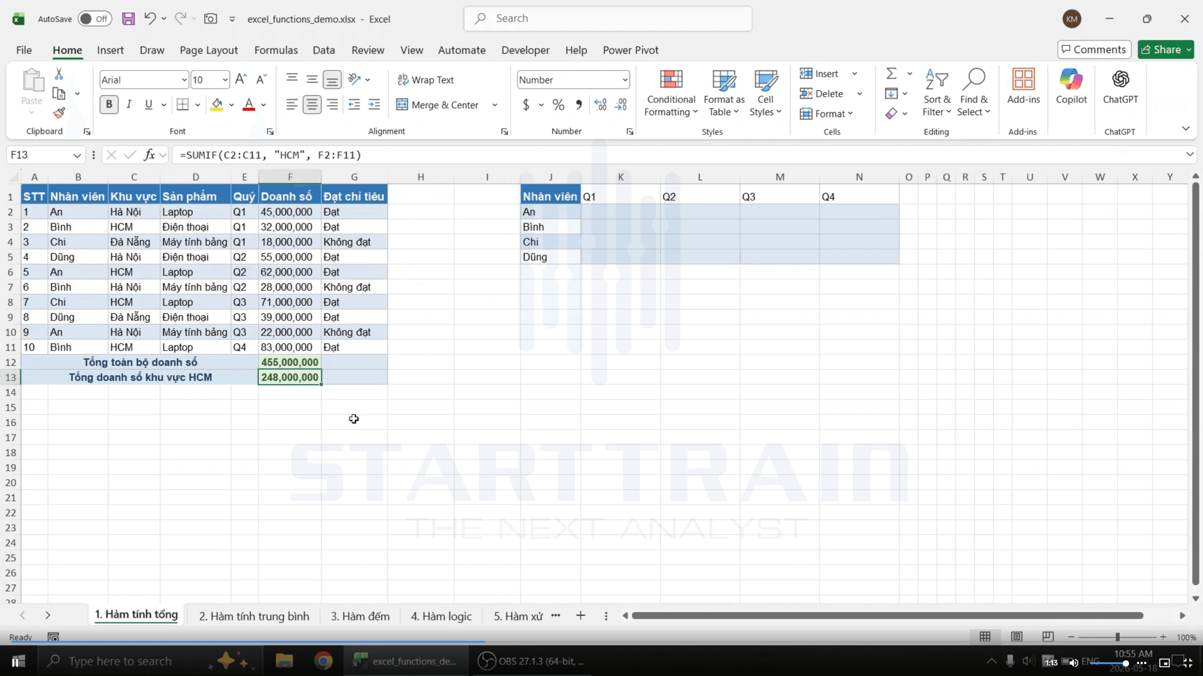Toggle Wrap Text
This screenshot has width=1203, height=676.
426,80
